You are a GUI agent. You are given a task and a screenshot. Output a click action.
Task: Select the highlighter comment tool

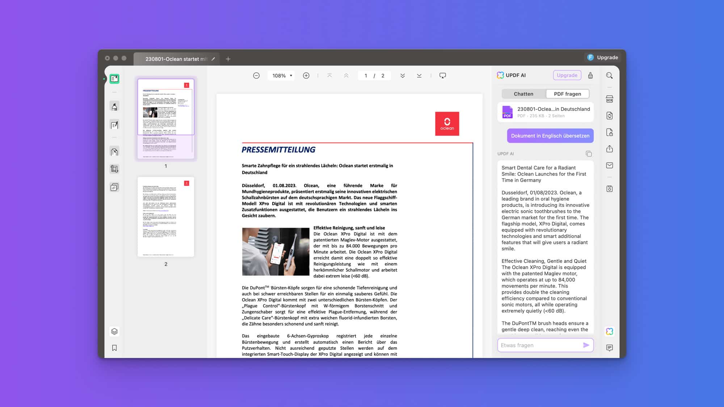[x=114, y=106]
